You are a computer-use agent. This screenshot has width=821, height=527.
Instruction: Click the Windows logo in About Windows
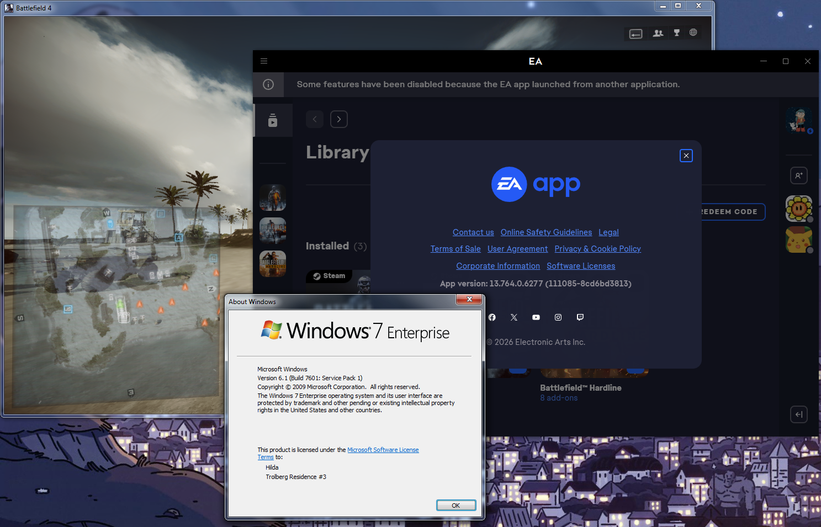pyautogui.click(x=271, y=329)
